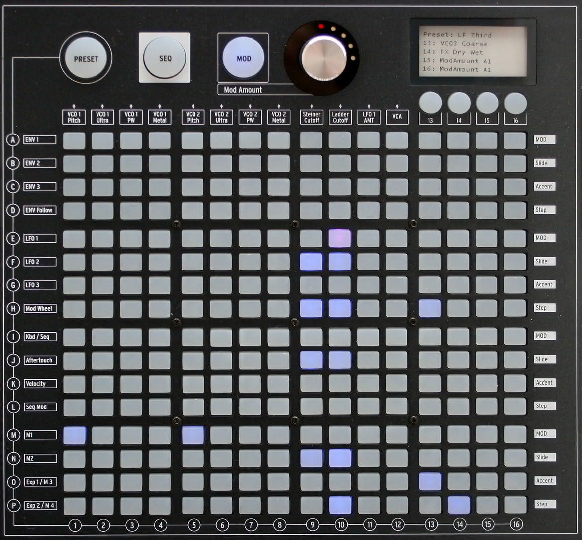Toggle the M2 to Ladder Cutoff pad

340,458
